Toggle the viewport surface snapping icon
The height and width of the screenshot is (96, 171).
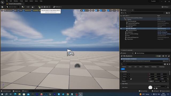93,10
